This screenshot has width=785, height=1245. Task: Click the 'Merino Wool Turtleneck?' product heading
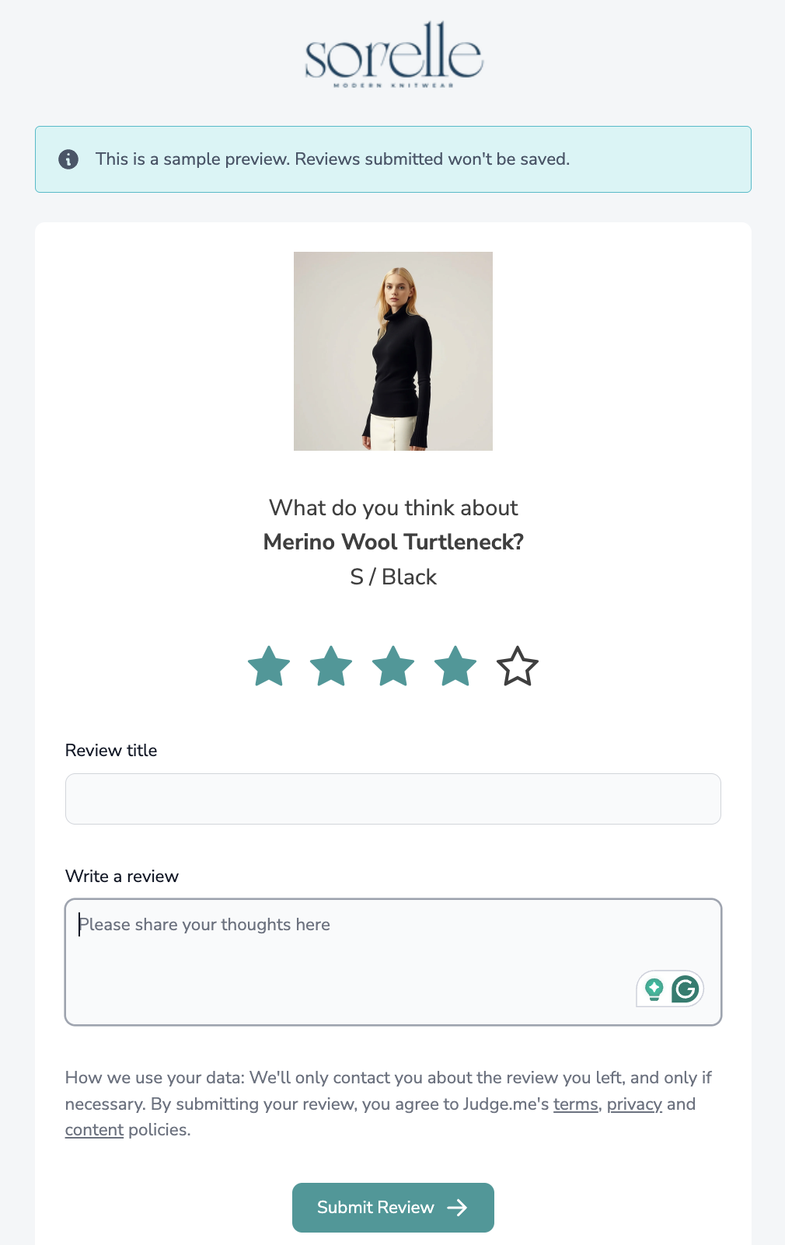click(x=393, y=542)
